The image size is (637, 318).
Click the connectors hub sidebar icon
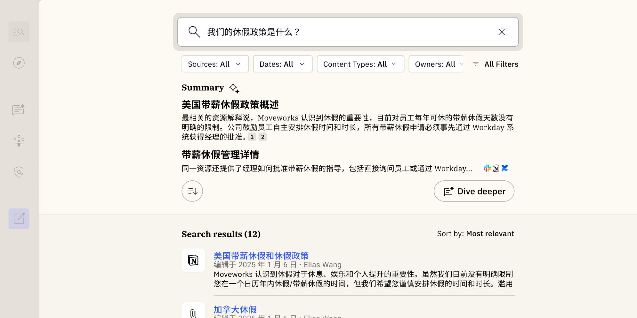click(19, 140)
